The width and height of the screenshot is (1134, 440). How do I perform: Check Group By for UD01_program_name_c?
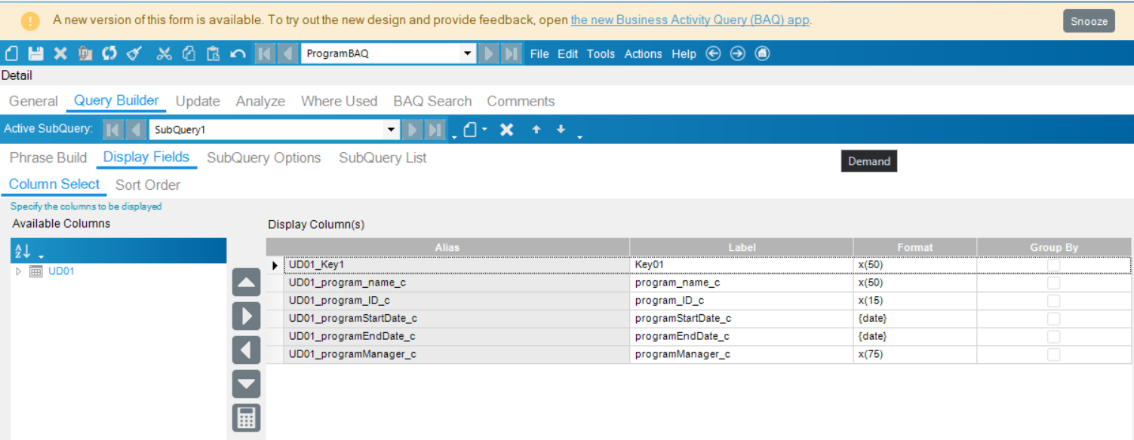pyautogui.click(x=1053, y=283)
